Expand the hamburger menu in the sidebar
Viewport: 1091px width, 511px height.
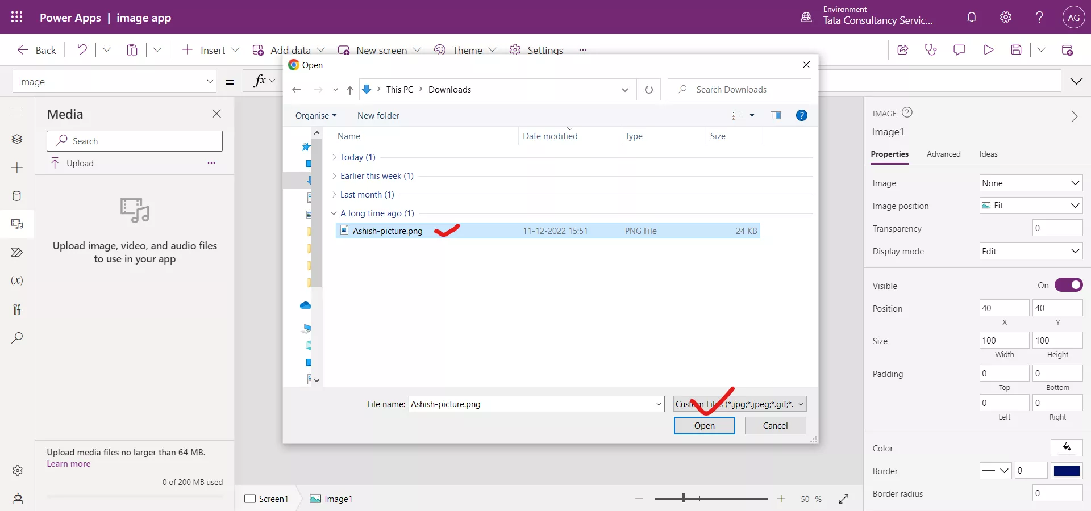[x=17, y=111]
